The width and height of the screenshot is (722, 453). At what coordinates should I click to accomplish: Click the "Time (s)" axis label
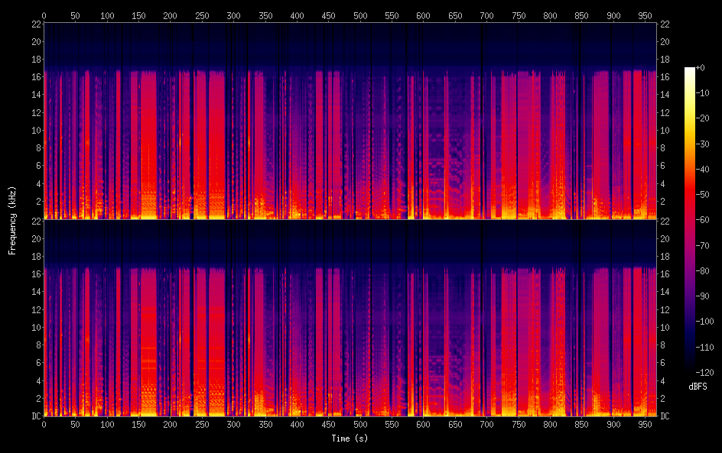[x=349, y=438]
